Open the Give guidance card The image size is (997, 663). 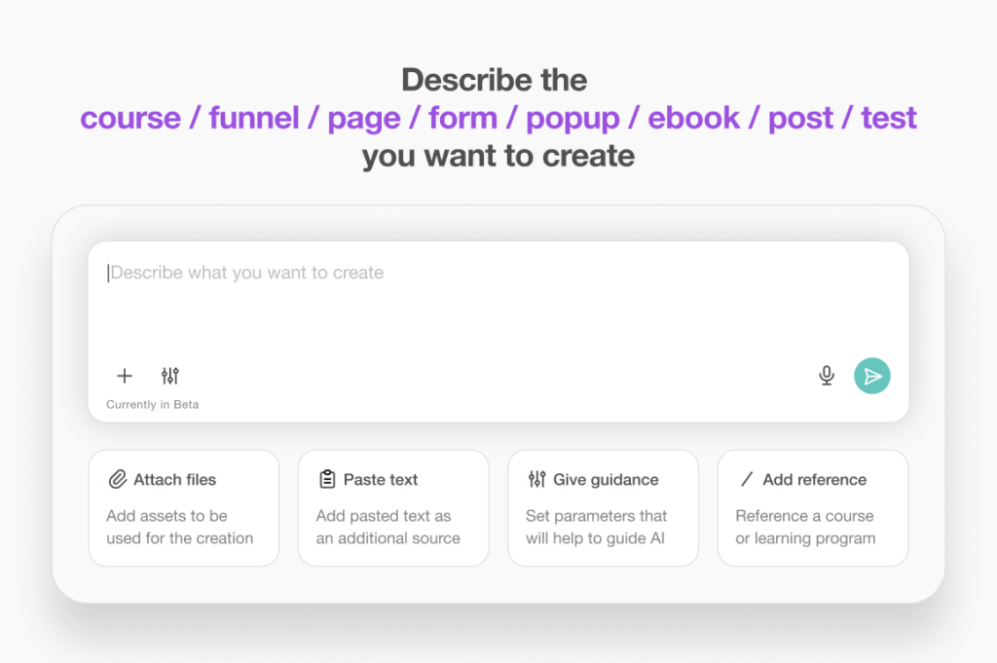[604, 508]
